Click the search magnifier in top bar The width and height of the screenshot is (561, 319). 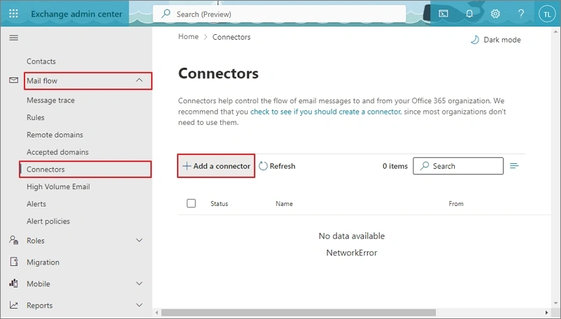[166, 13]
